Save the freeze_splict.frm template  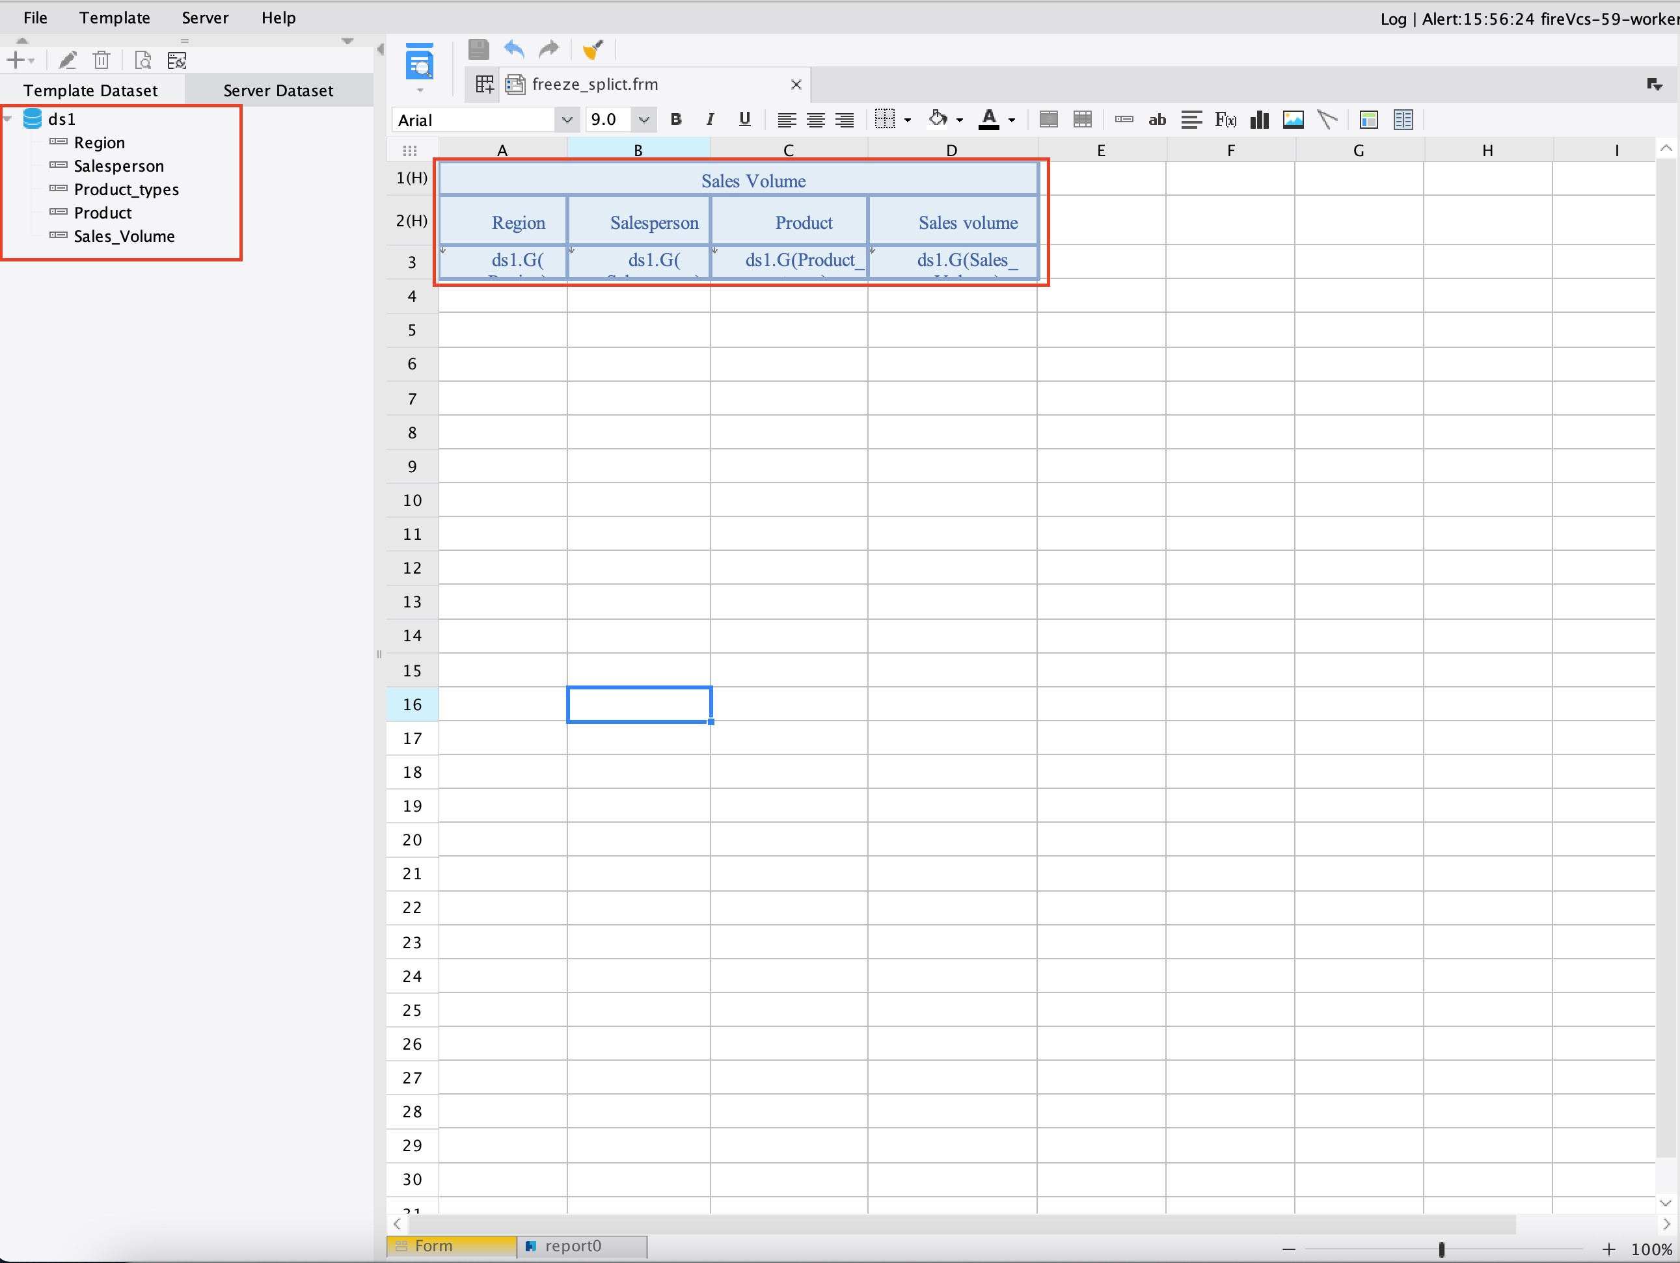[478, 49]
